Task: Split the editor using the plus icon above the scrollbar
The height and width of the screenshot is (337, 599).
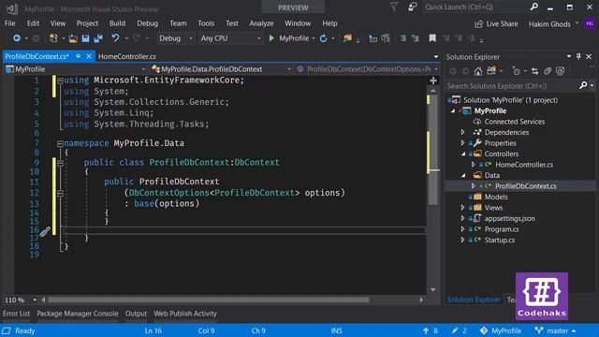Action: [x=433, y=81]
